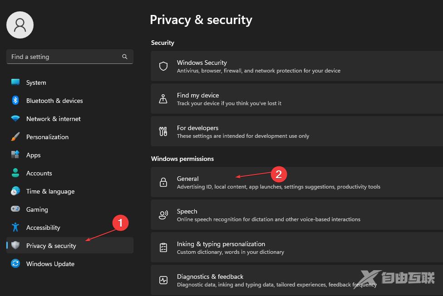The width and height of the screenshot is (443, 296).
Task: Click the General lock icon
Action: (163, 182)
